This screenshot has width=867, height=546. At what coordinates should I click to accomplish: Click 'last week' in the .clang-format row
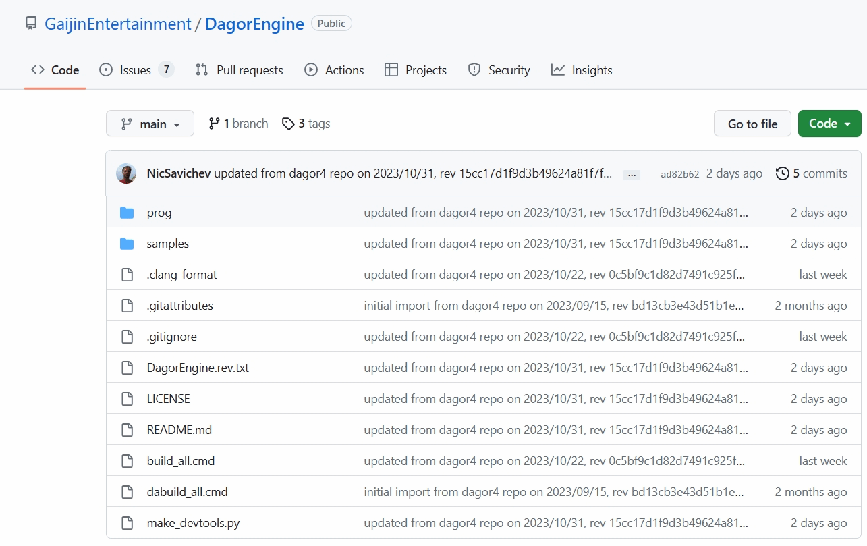pyautogui.click(x=823, y=275)
